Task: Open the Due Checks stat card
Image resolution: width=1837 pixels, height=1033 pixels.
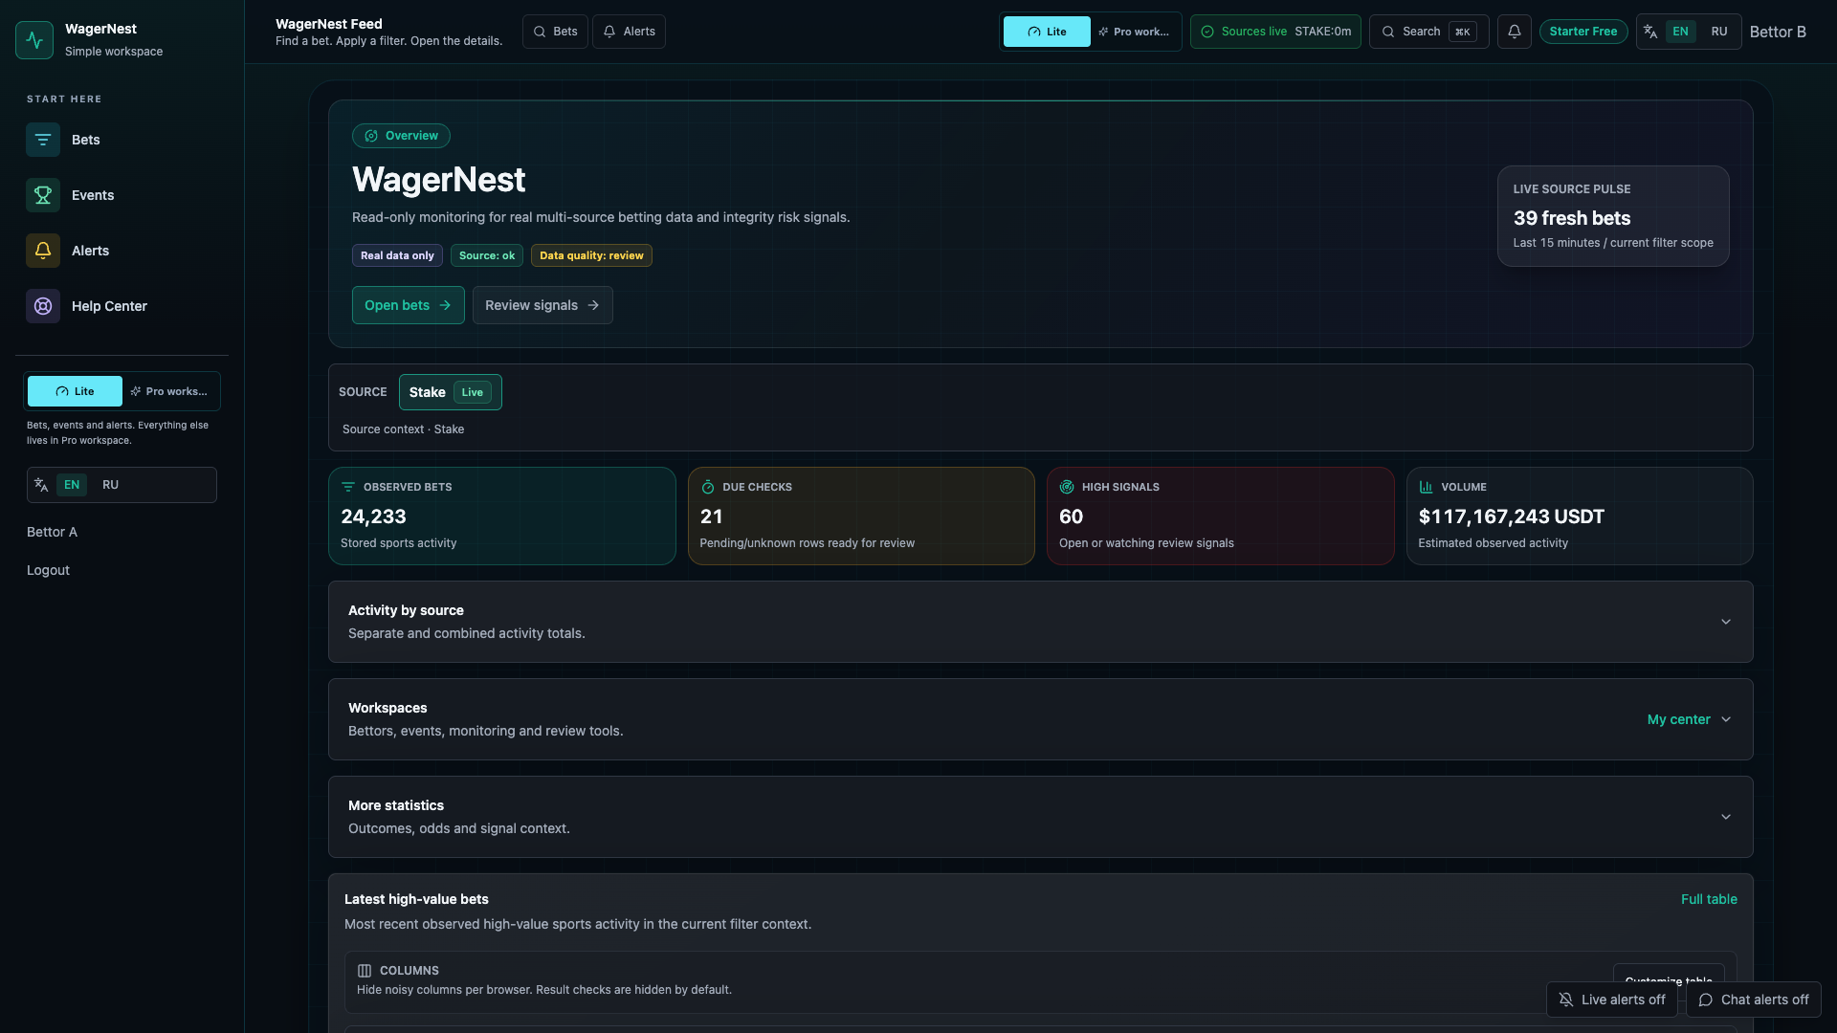Action: coord(861,516)
